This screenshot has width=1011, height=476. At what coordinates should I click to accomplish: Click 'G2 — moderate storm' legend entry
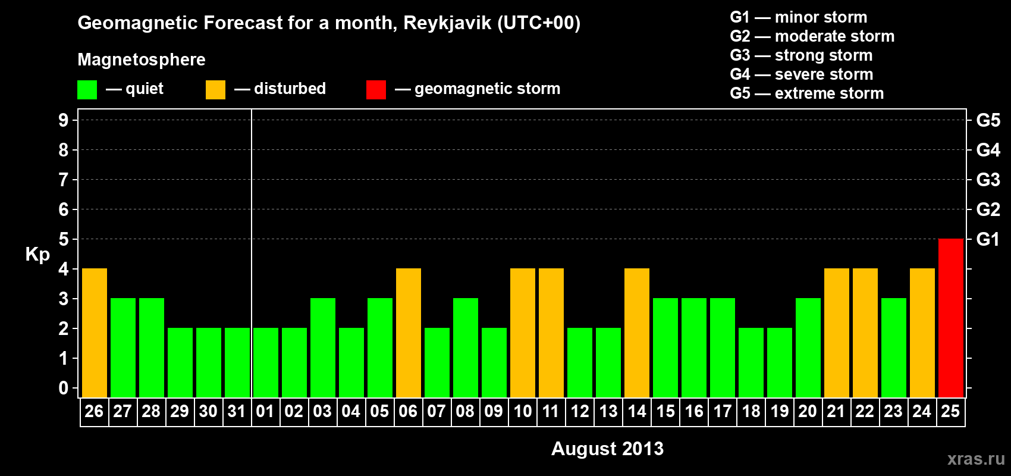[x=812, y=36]
